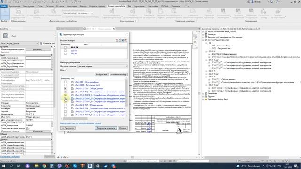The height and width of the screenshot is (169, 301).
Task: Open the Аннотации ribbon tab
Action: pyautogui.click(x=72, y=6)
